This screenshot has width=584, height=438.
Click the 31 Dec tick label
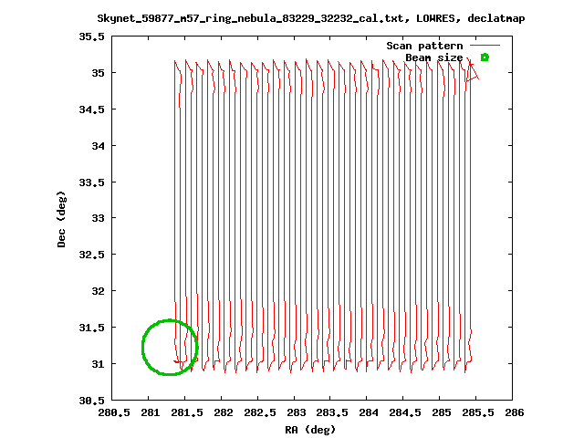click(x=99, y=364)
